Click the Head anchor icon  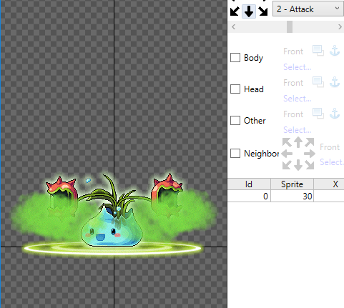click(335, 82)
